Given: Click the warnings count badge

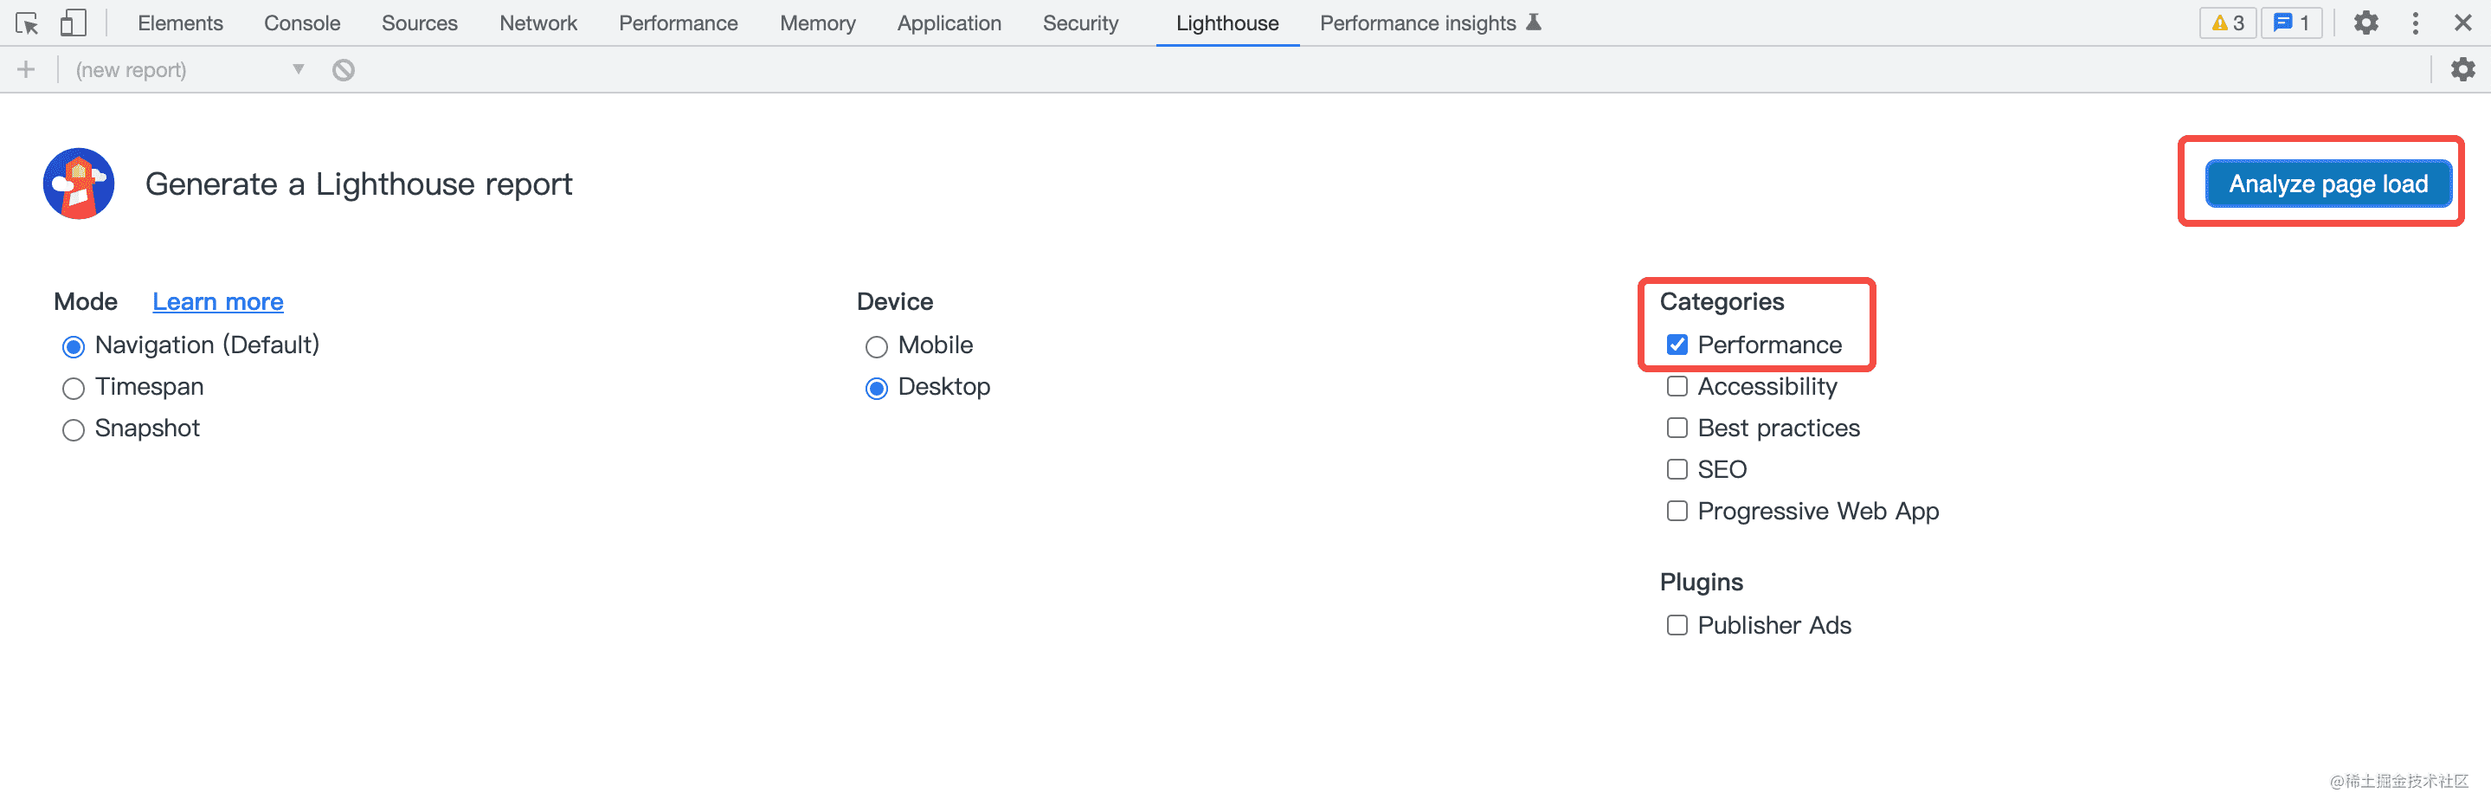Looking at the screenshot, I should [2228, 23].
